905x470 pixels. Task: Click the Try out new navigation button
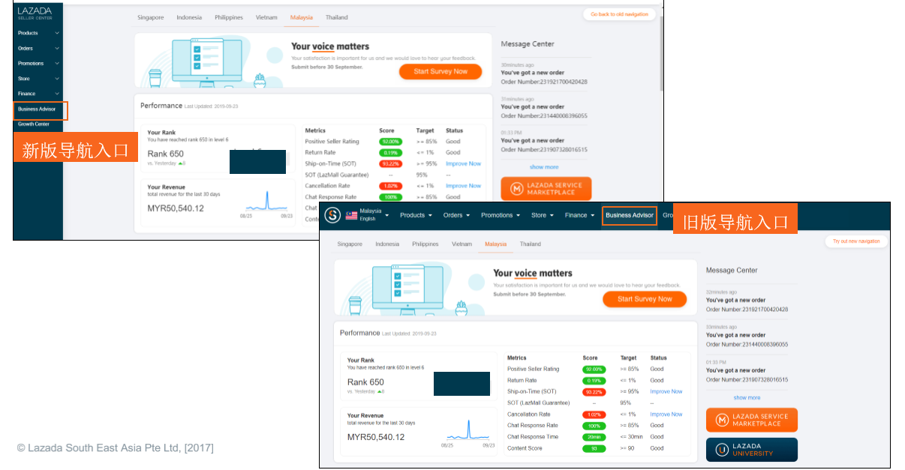[x=856, y=241]
